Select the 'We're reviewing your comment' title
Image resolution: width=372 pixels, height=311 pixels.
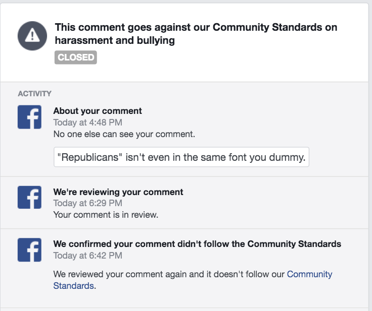pos(118,192)
